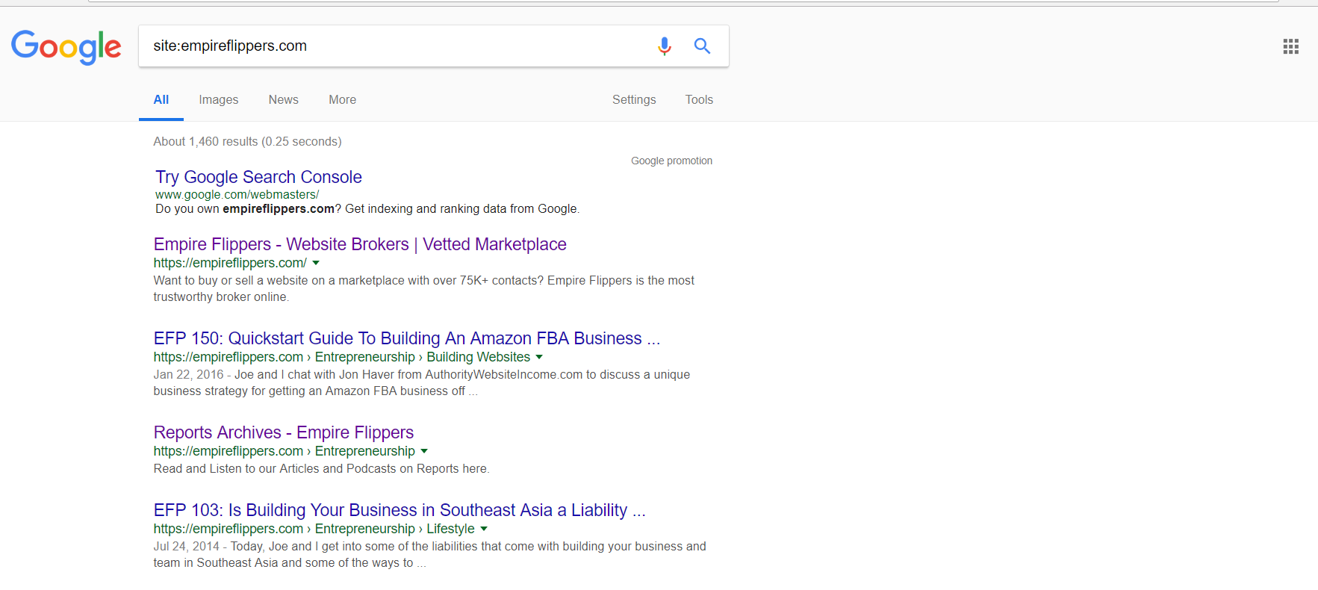Open Empire Flippers Website Brokers result
The width and height of the screenshot is (1318, 590).
click(360, 244)
